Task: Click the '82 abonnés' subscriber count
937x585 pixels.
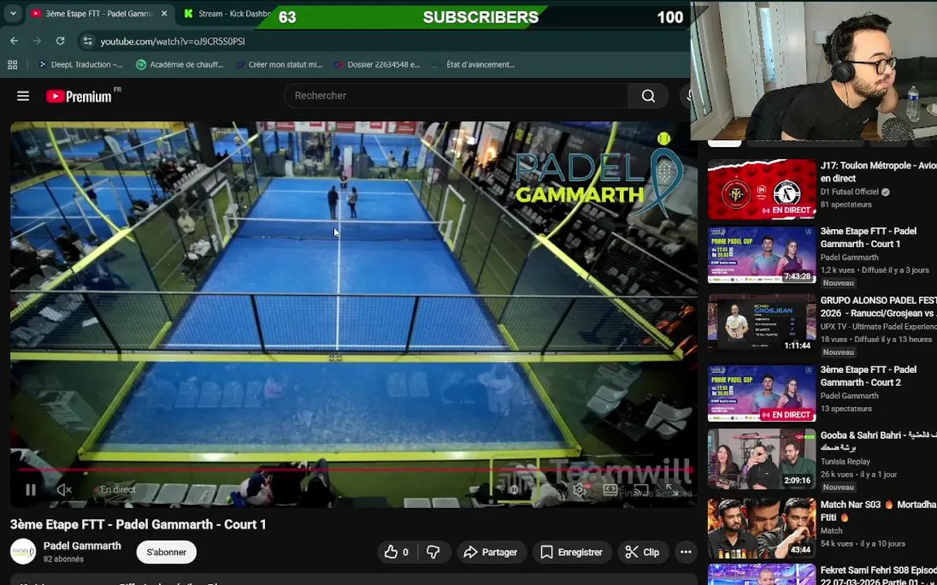Action: [x=63, y=559]
